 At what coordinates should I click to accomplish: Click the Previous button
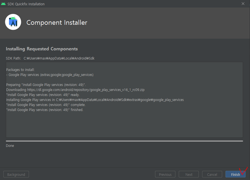tap(165, 174)
